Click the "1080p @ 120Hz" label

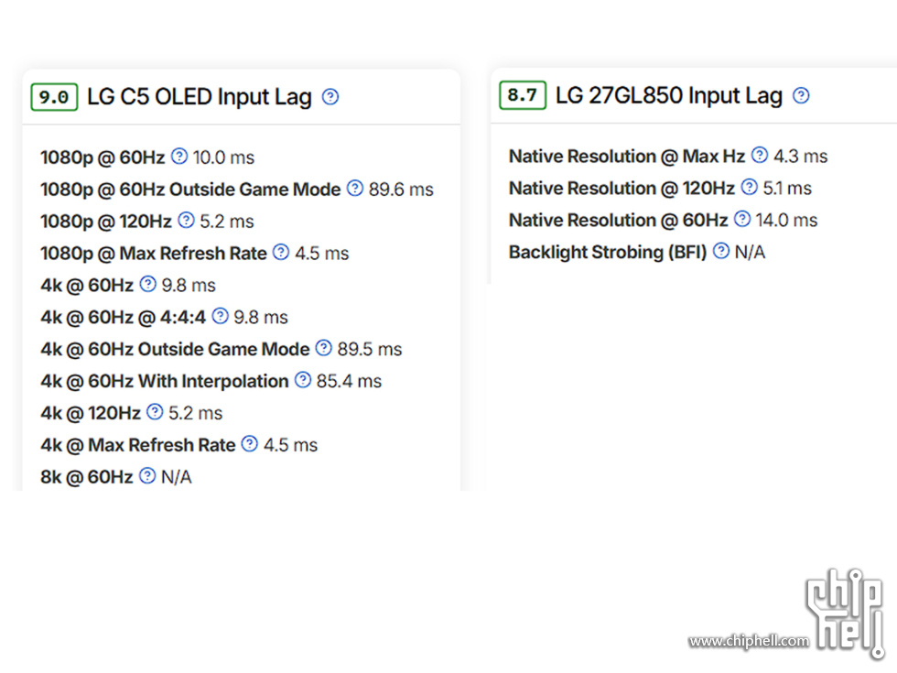coord(106,222)
